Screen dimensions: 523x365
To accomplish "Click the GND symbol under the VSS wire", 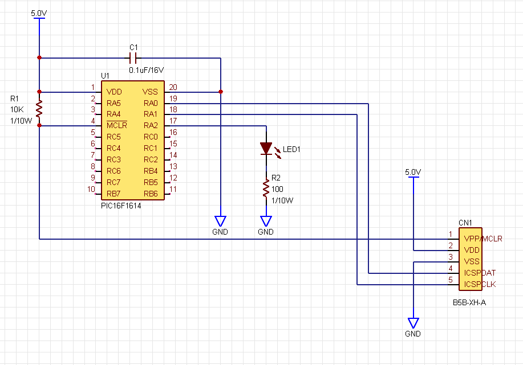I will (x=220, y=221).
